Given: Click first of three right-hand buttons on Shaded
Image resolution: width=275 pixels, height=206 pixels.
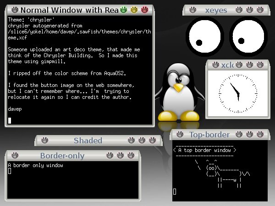Looking at the screenshot, I should click(x=132, y=141).
